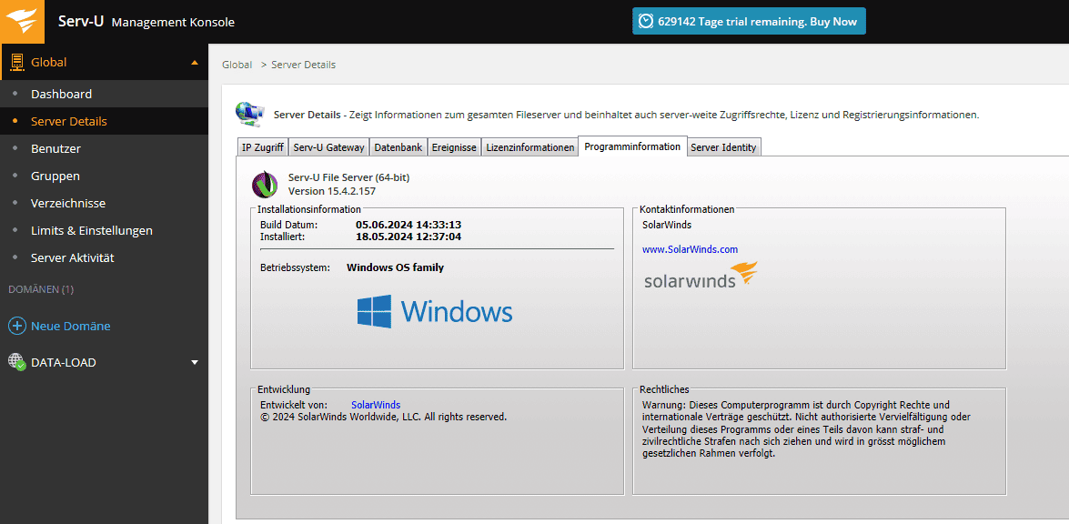Select Server Details in sidebar
Screen dimensions: 1069x524
pos(104,121)
